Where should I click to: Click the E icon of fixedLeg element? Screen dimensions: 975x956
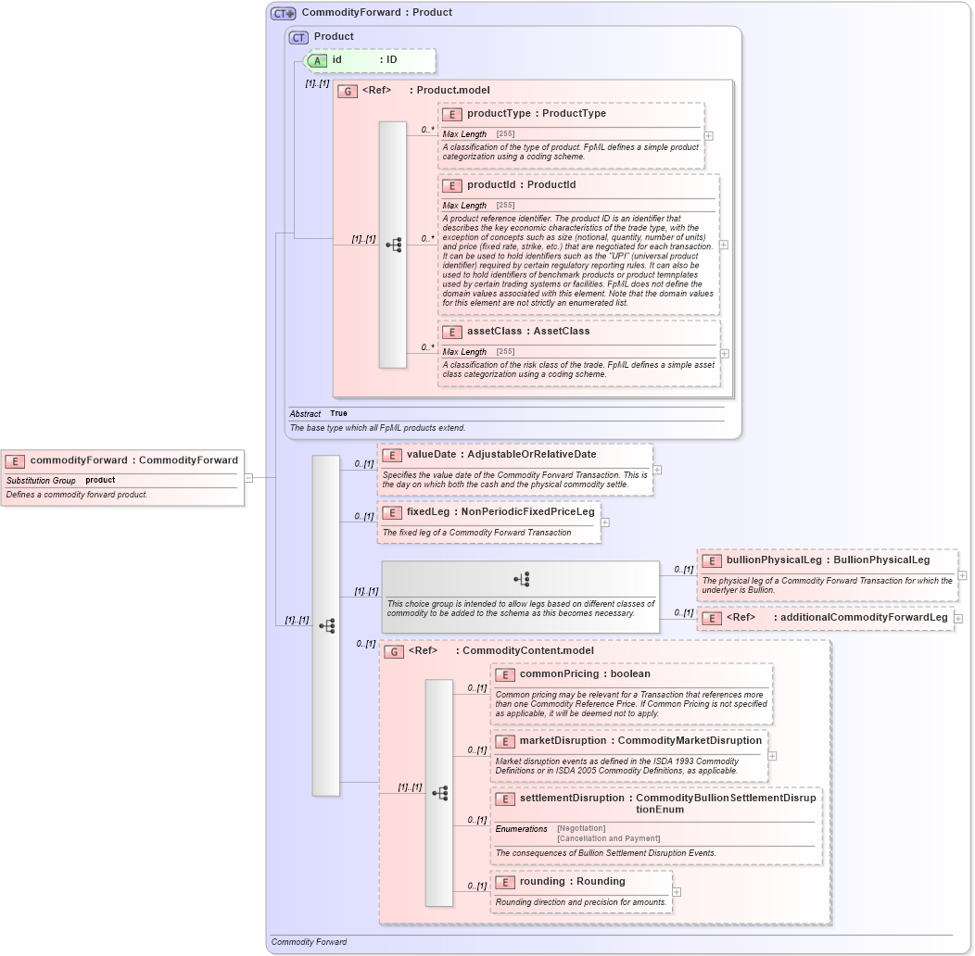392,513
